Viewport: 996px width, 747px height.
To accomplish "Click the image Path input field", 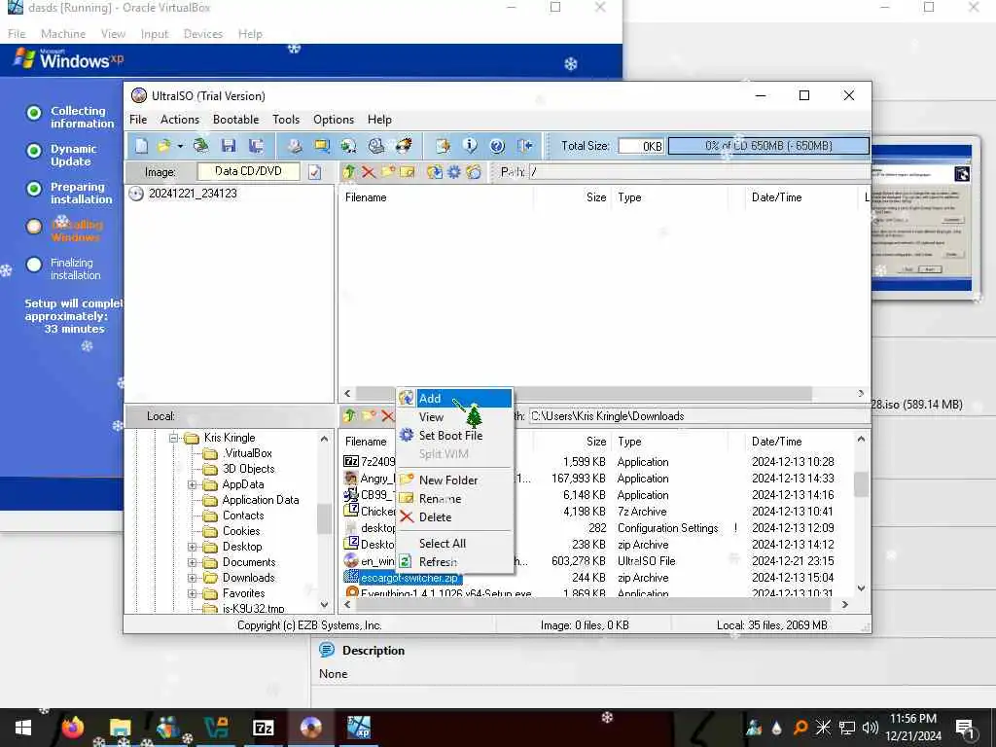I will click(x=698, y=171).
